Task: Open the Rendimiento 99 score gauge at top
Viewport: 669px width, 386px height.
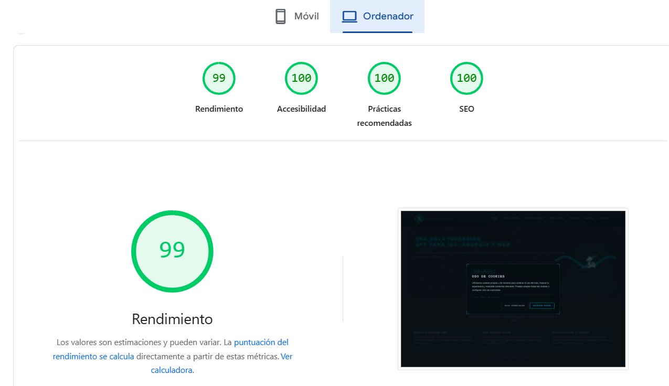Action: click(219, 78)
